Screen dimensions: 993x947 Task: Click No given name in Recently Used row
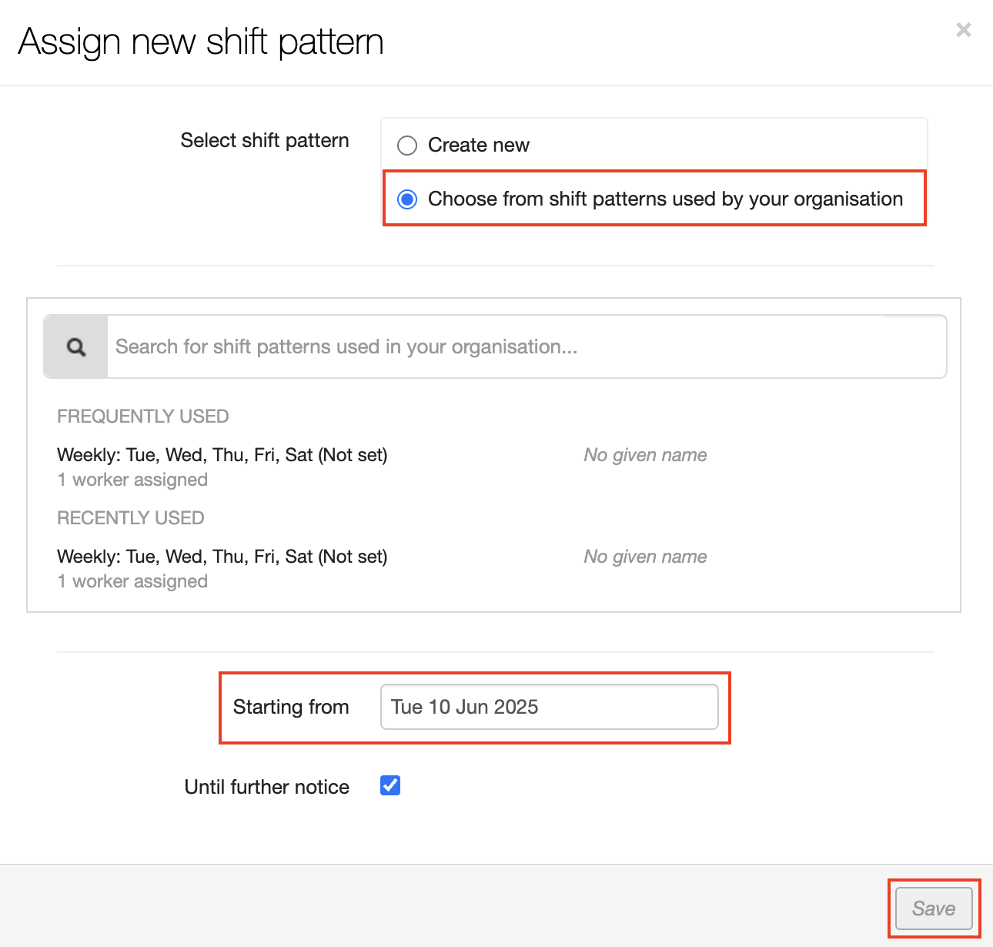(645, 557)
